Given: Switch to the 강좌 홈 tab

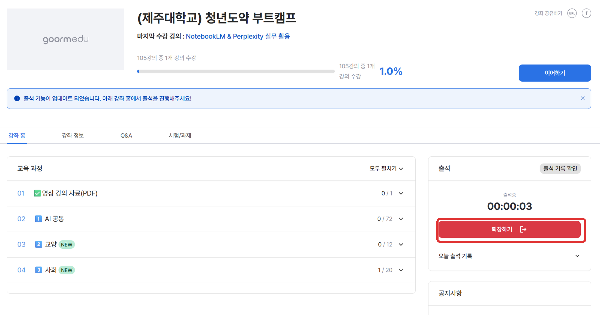Looking at the screenshot, I should (x=17, y=135).
